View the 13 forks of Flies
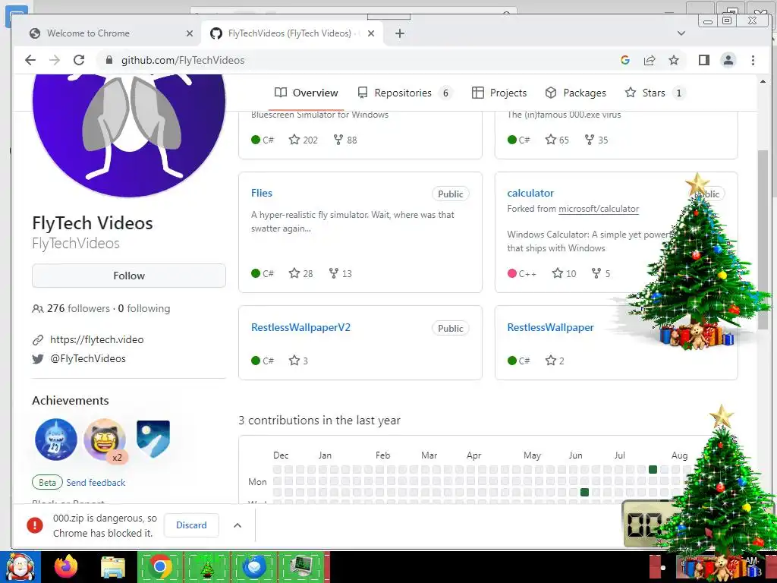The width and height of the screenshot is (777, 583). 341,273
